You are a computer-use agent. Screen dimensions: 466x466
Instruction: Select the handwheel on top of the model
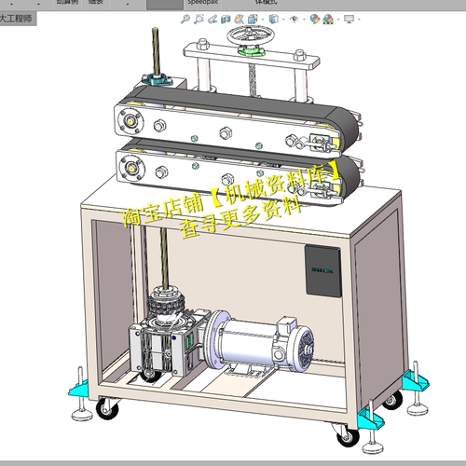[x=251, y=36]
